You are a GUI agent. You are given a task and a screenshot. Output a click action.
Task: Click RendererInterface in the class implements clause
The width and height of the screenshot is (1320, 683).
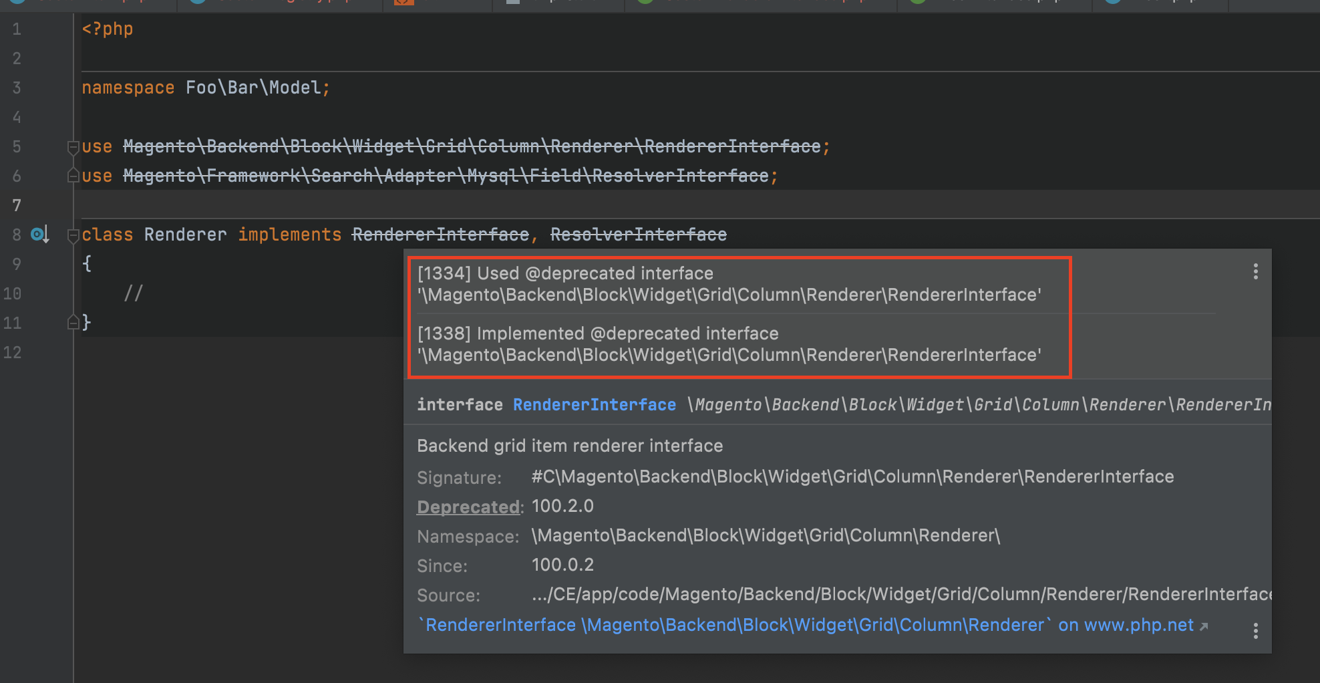[x=441, y=235]
